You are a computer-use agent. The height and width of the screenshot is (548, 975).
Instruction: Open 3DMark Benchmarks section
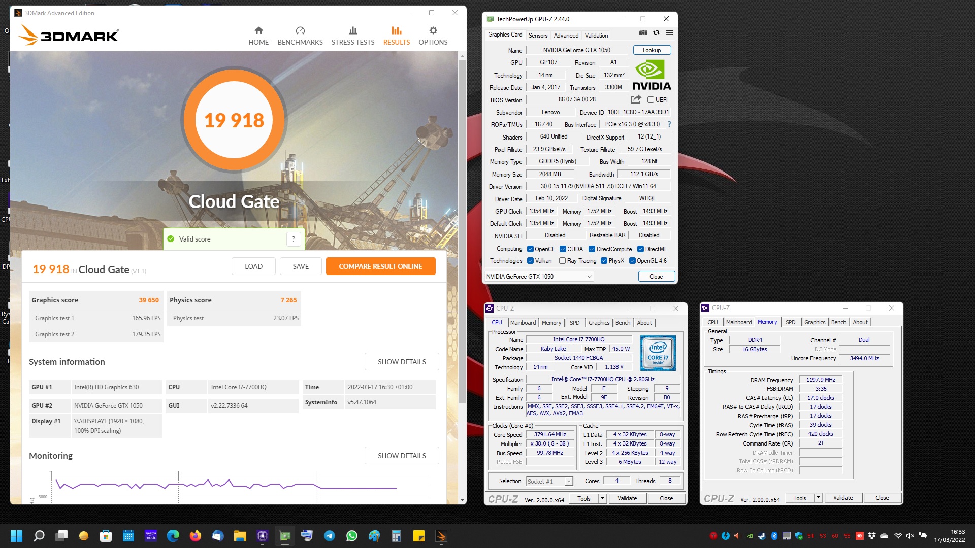coord(300,36)
